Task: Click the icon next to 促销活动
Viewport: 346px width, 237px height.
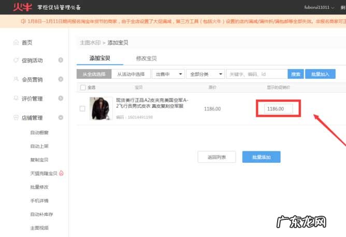Action: pyautogui.click(x=16, y=60)
